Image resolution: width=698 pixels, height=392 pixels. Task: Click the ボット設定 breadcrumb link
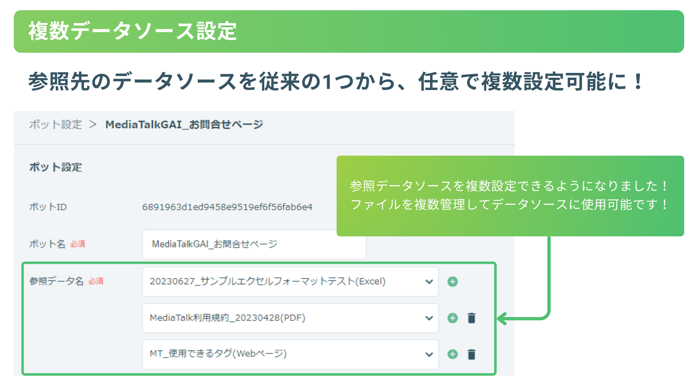point(55,124)
